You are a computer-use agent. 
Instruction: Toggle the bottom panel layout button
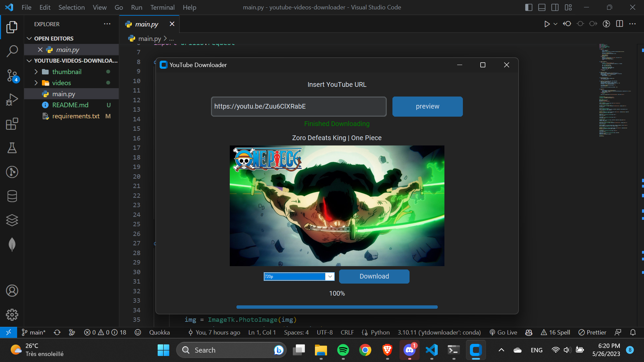coord(542,7)
